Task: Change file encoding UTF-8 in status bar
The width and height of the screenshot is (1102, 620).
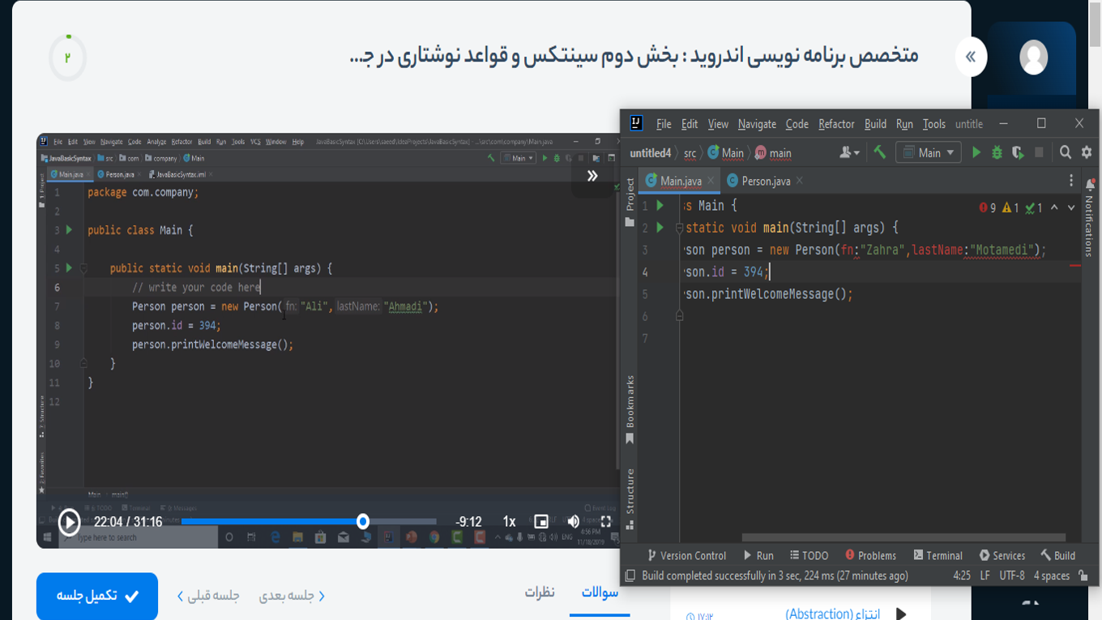Action: point(1012,575)
